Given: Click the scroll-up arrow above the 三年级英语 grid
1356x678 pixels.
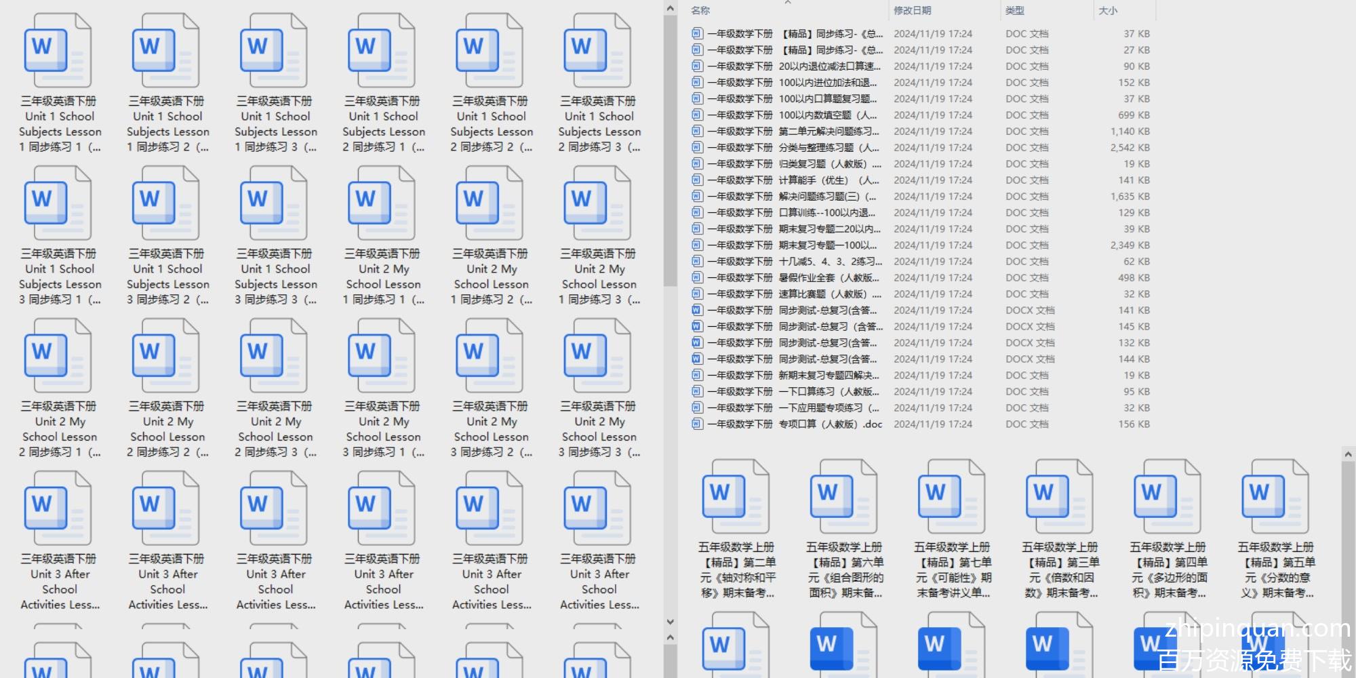Looking at the screenshot, I should (x=671, y=8).
